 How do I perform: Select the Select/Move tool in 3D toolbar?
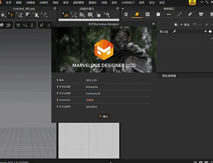click(x=11, y=14)
